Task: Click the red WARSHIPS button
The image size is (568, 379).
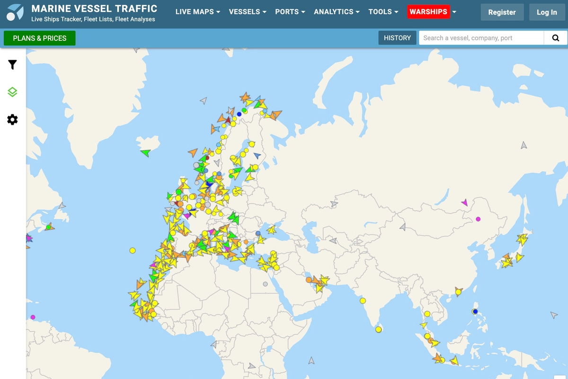Action: [428, 12]
